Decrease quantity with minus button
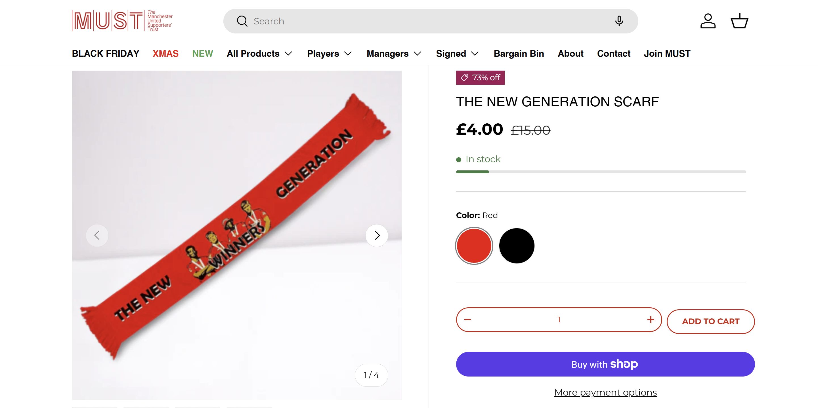This screenshot has width=818, height=408. pyautogui.click(x=467, y=320)
